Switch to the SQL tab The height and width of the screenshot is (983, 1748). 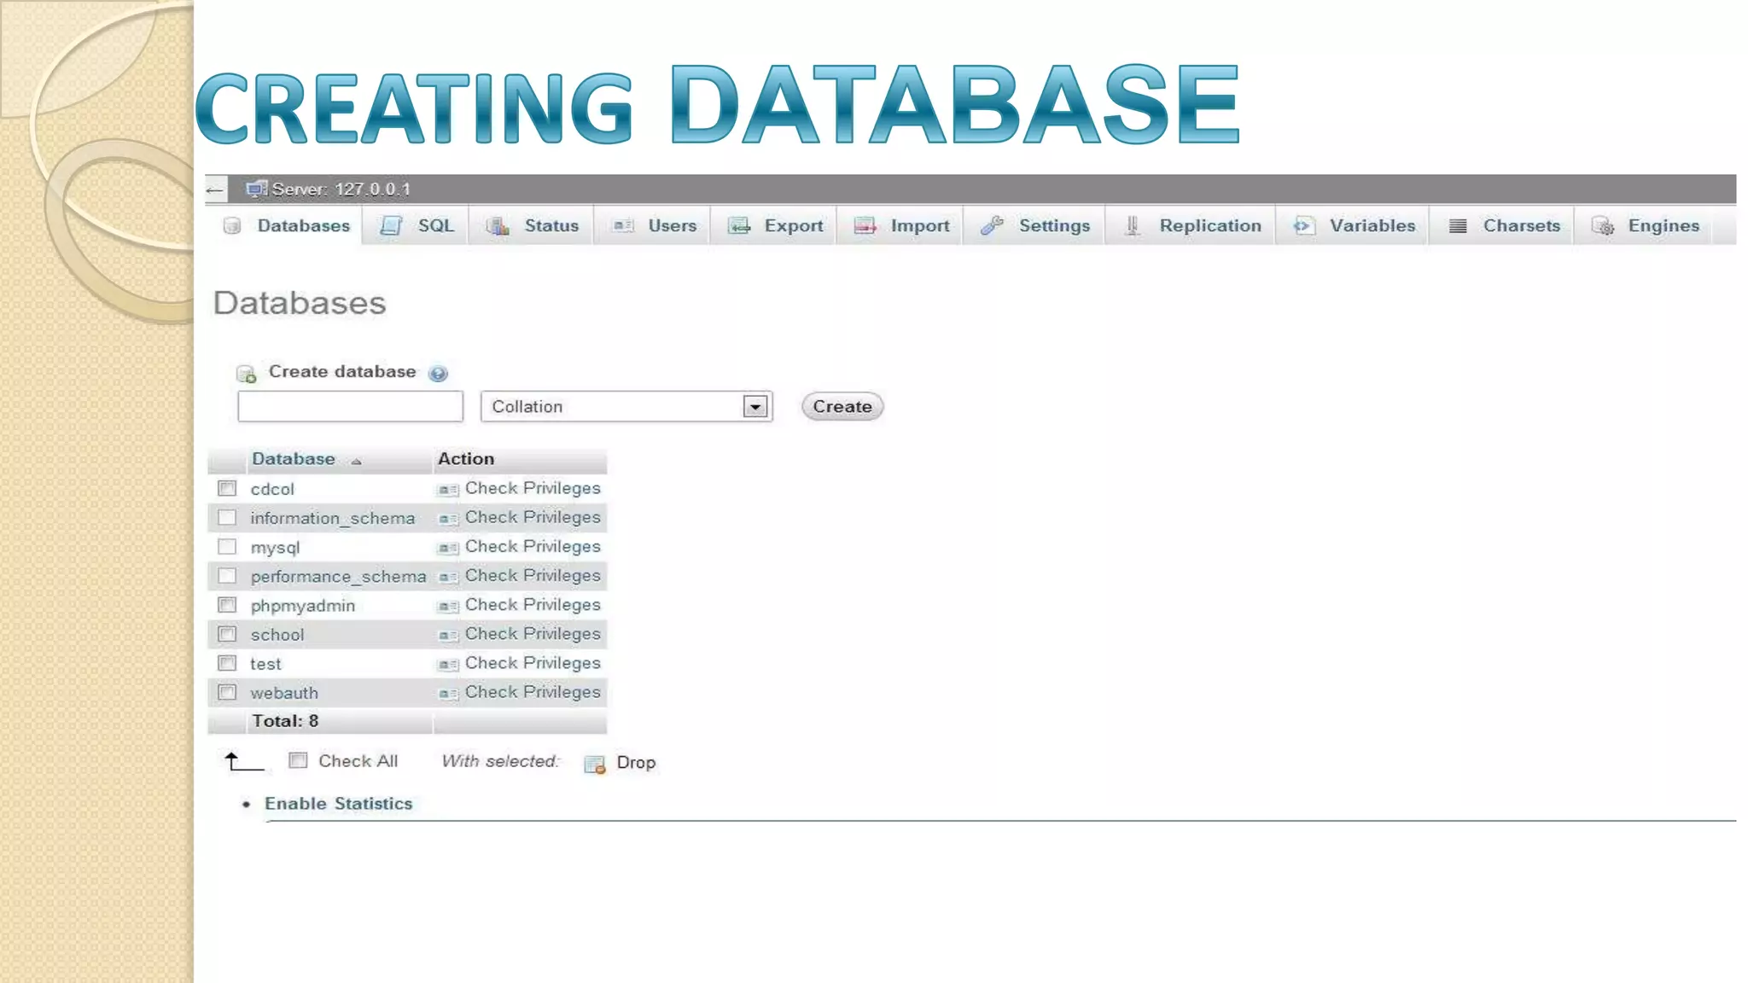pyautogui.click(x=435, y=226)
